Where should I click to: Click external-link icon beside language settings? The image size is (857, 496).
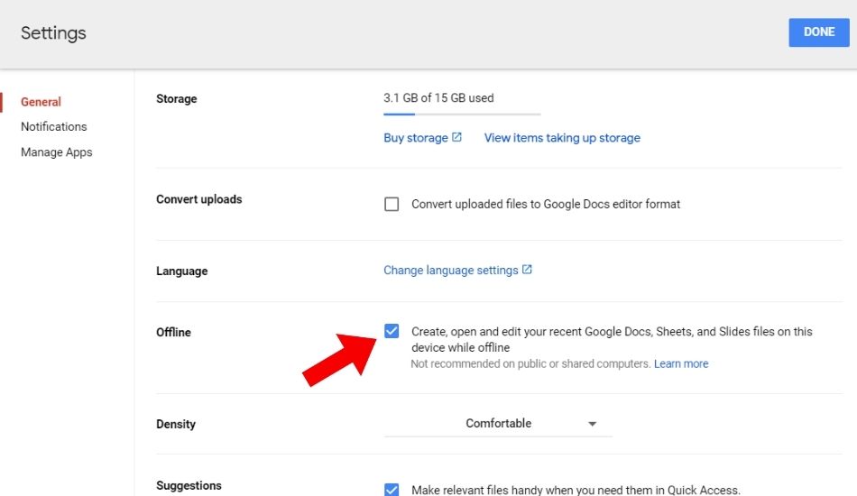[x=527, y=270]
